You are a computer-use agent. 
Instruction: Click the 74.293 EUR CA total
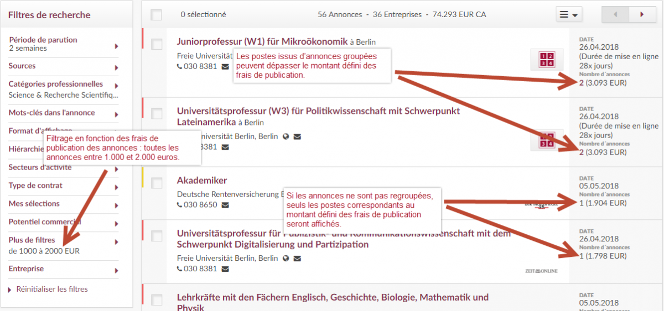click(x=459, y=14)
